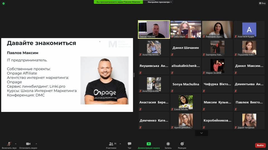Expand participants options arrow

120,144
